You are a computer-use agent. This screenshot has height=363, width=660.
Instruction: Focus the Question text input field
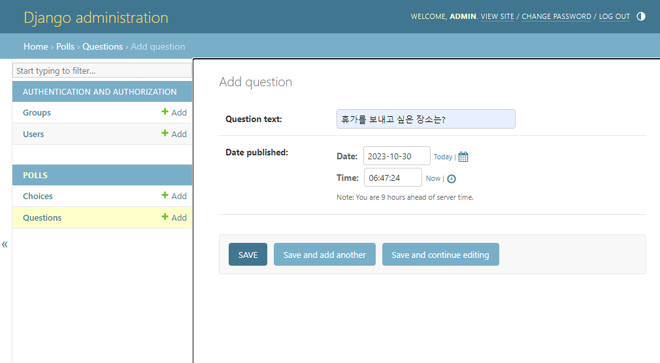425,119
